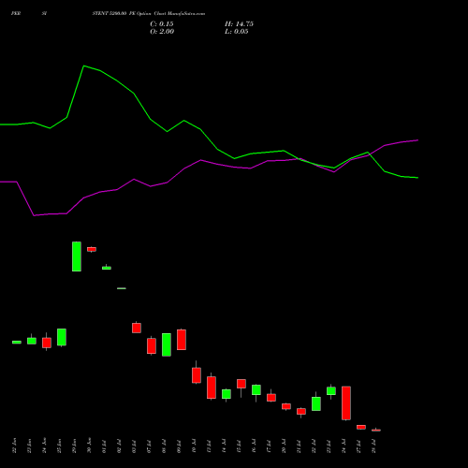This screenshot has width=468, height=468.
Task: Click the chart title containing "PE Option Chart"
Action: [x=149, y=13]
